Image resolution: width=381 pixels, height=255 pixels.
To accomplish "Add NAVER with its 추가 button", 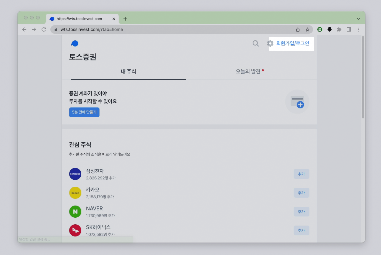I will pyautogui.click(x=301, y=212).
